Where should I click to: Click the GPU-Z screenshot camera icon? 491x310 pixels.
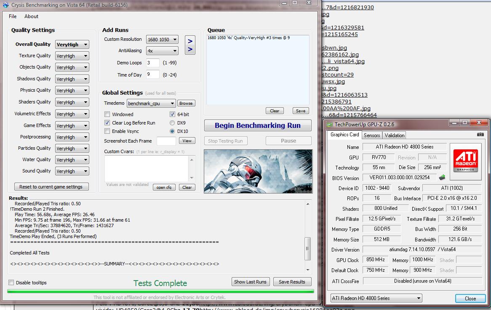[480, 135]
